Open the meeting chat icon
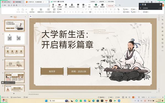 tap(78, 6)
